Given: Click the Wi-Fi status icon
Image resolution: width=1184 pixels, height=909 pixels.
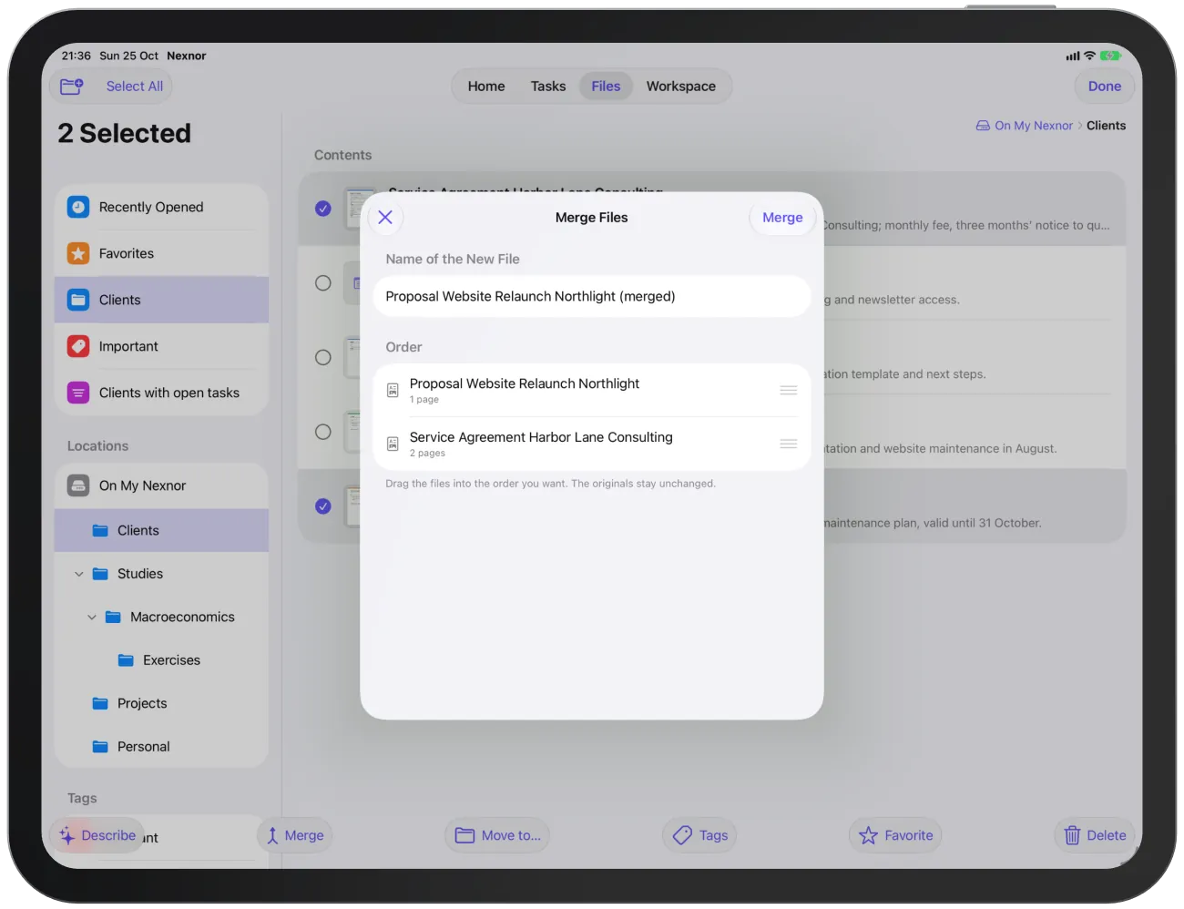Looking at the screenshot, I should [x=1089, y=56].
